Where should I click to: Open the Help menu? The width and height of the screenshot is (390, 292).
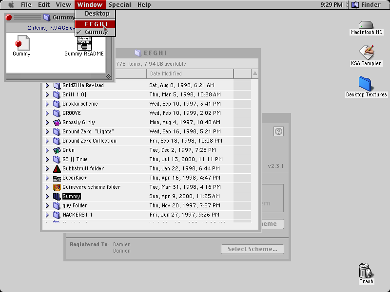(144, 5)
